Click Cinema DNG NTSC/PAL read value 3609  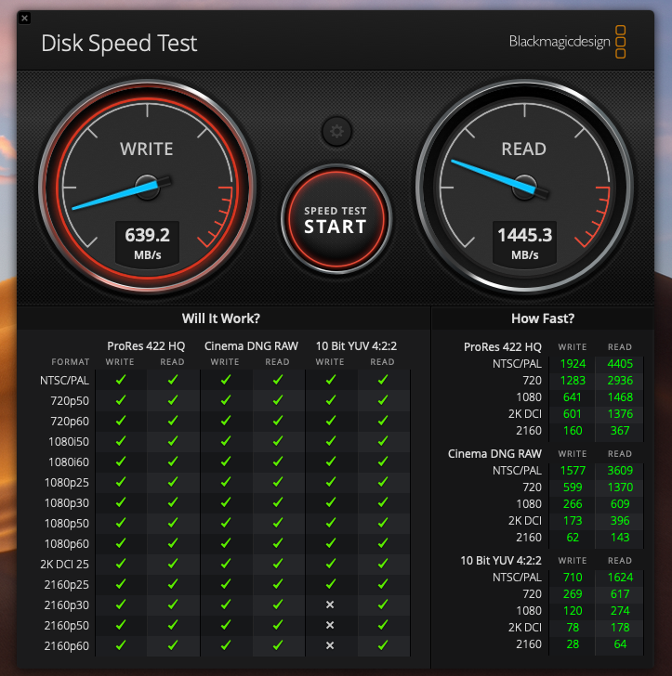coord(620,471)
